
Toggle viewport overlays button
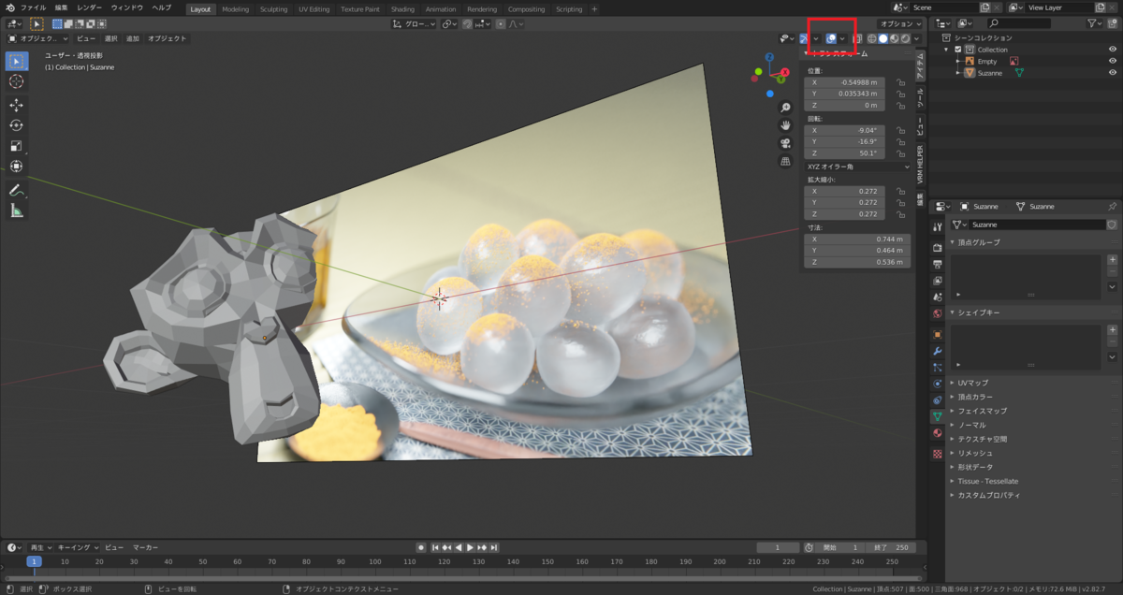coord(831,38)
